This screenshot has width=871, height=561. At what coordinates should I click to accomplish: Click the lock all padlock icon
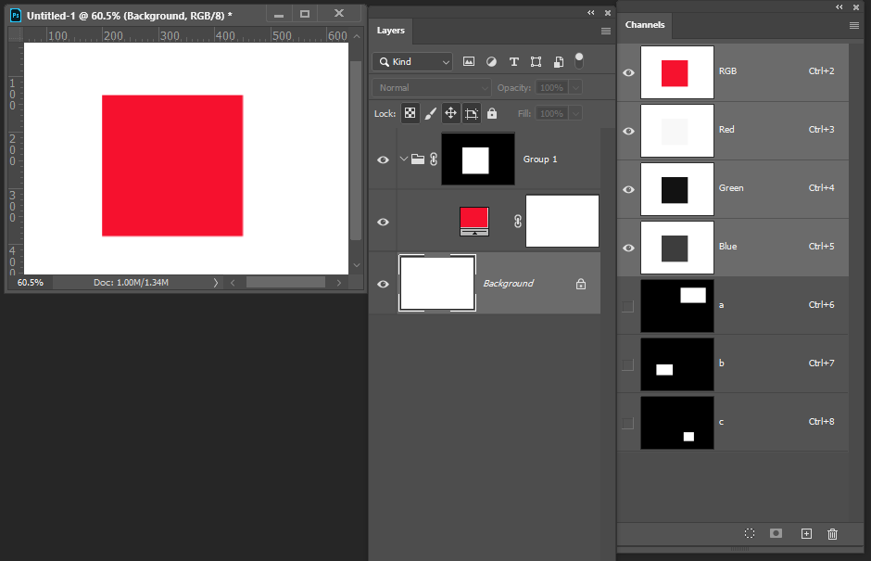coord(492,113)
